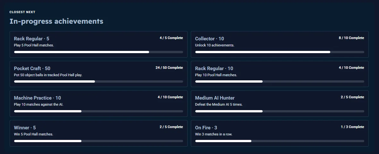
Task: Click the 'CLOSEST NEXT' label
Action: [x=22, y=12]
